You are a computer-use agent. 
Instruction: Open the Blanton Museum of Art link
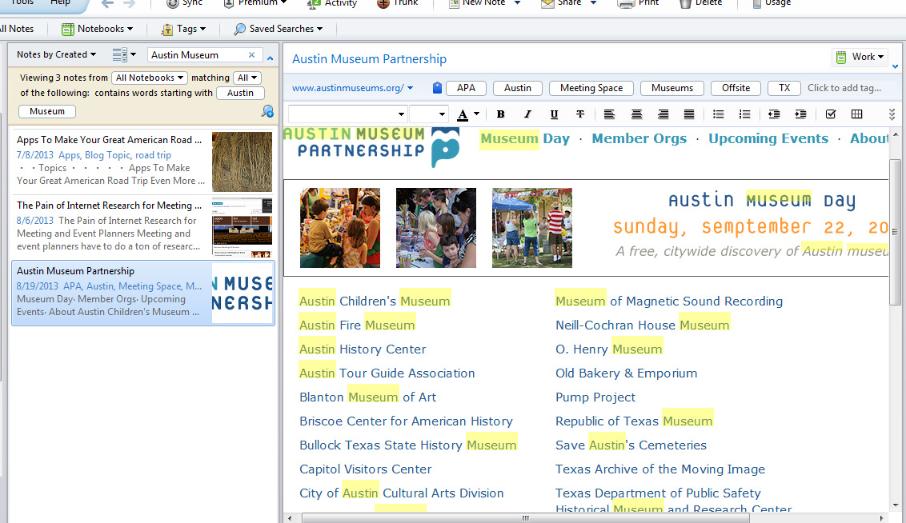pyautogui.click(x=367, y=397)
